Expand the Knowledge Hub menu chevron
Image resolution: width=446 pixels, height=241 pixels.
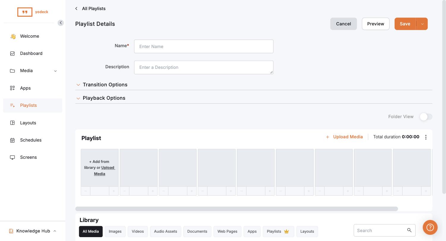pos(55,231)
